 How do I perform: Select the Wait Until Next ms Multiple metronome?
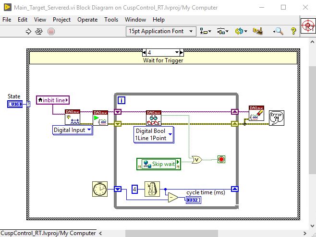tap(152, 189)
